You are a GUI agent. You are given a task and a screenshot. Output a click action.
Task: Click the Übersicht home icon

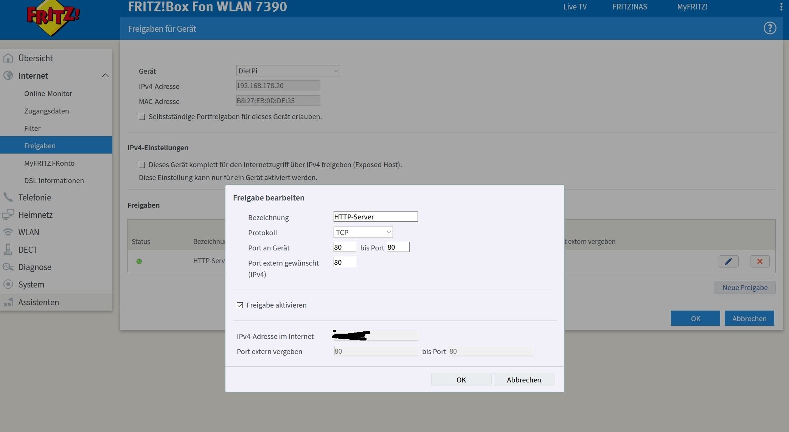[x=8, y=58]
